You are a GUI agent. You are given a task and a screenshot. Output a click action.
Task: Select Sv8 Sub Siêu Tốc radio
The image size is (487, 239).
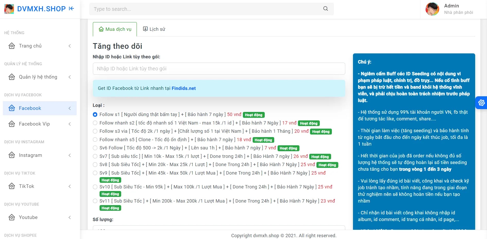click(x=95, y=165)
